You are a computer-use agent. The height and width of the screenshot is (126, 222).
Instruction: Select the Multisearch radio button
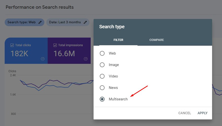(102, 99)
